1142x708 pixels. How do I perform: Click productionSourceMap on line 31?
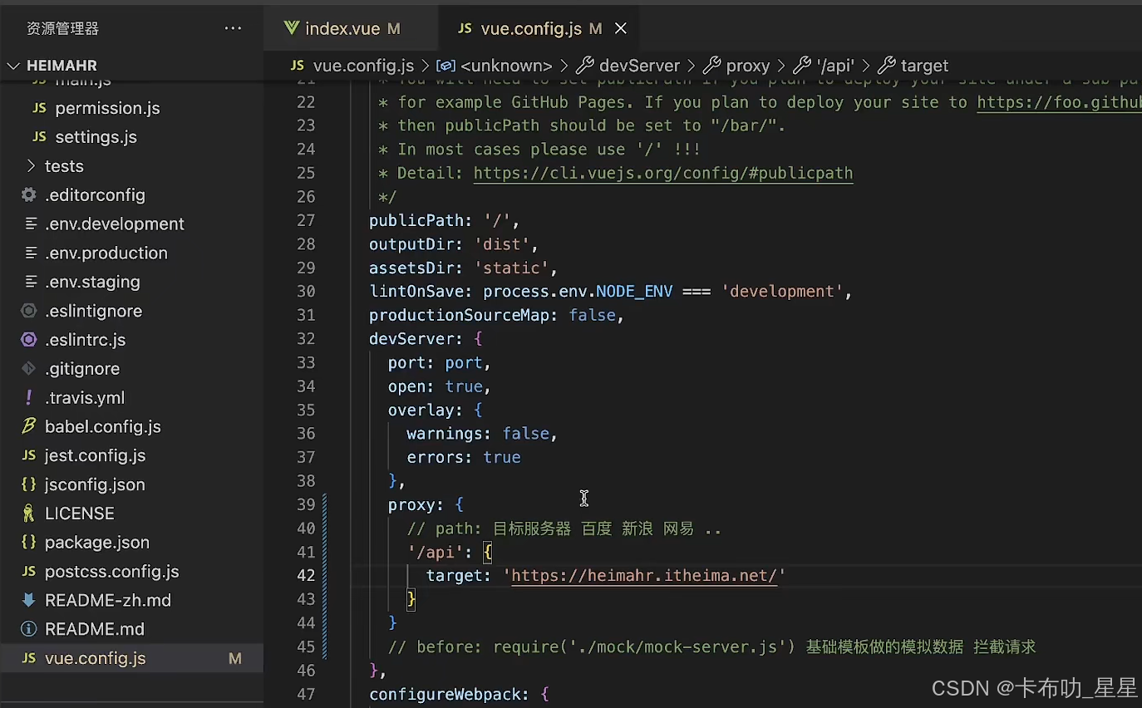pyautogui.click(x=459, y=315)
